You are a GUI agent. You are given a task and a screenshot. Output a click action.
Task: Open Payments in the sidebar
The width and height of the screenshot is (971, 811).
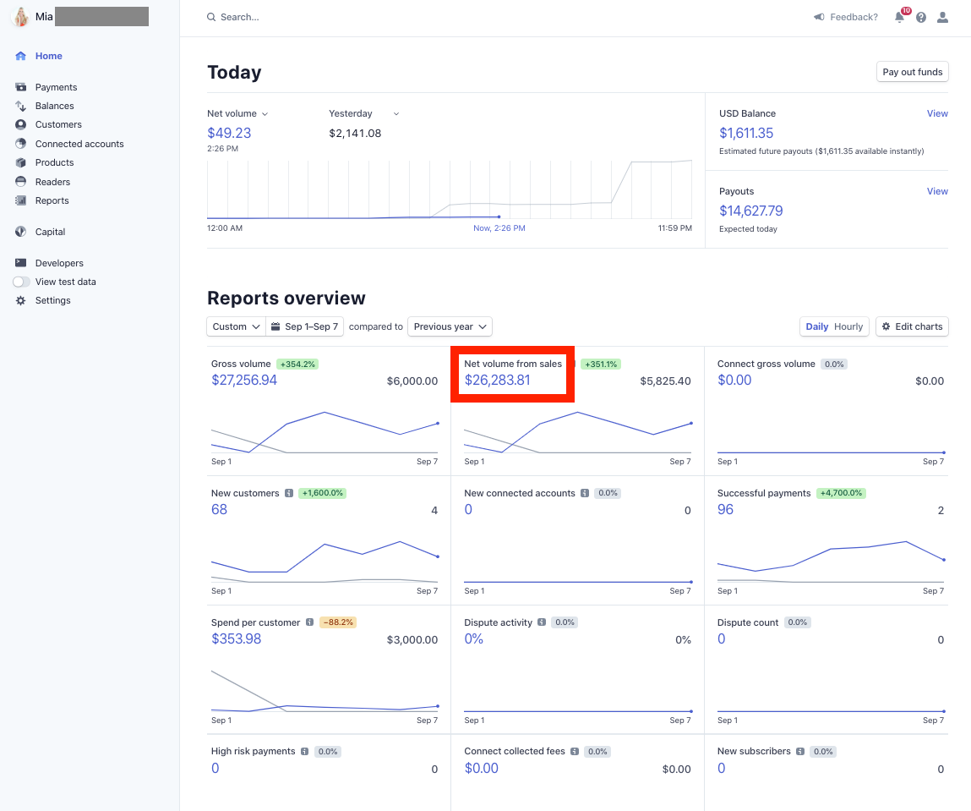tap(56, 87)
